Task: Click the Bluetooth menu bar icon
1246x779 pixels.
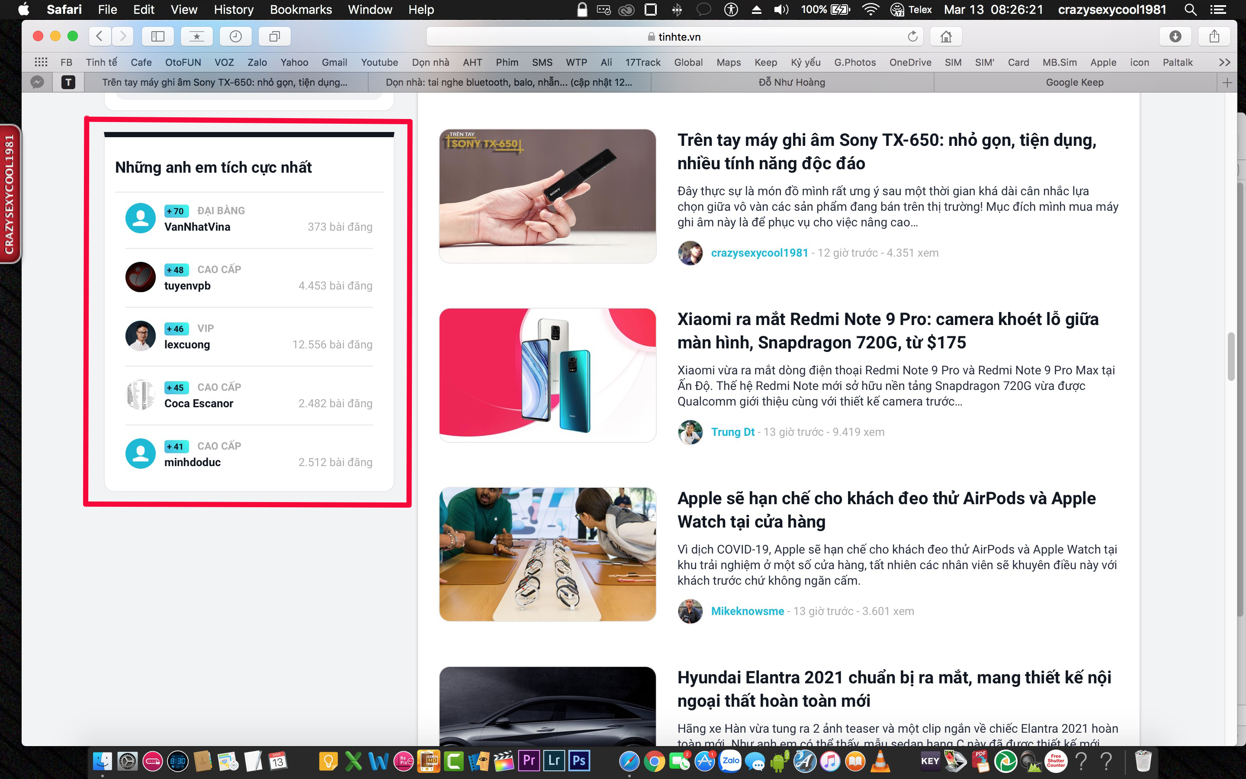Action: click(x=677, y=9)
